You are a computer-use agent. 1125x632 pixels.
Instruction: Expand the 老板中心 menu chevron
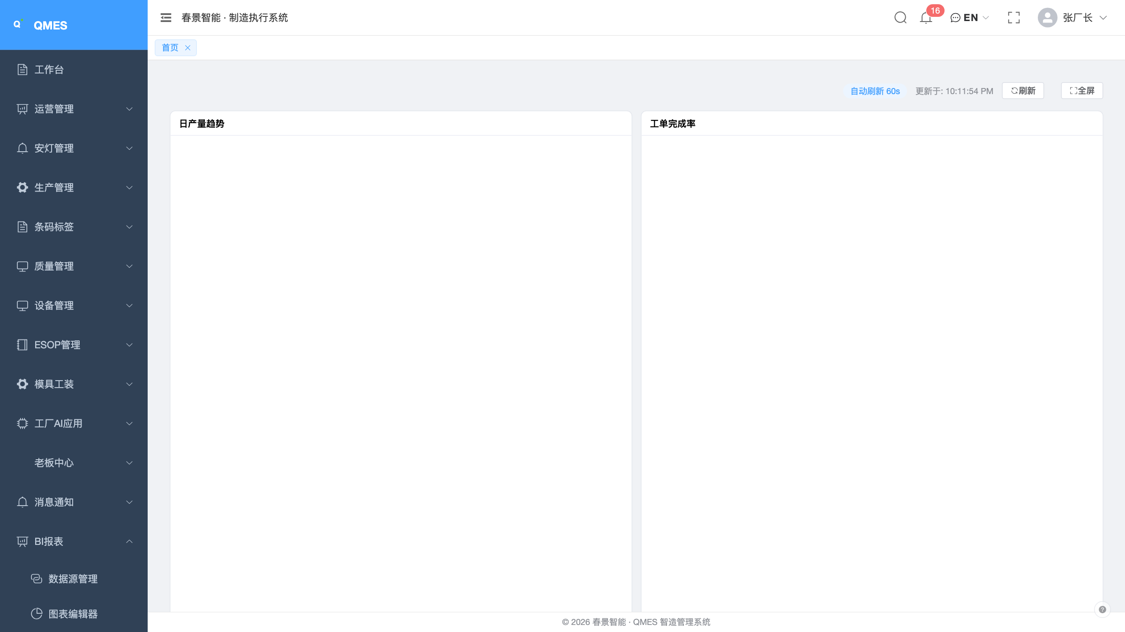point(129,463)
